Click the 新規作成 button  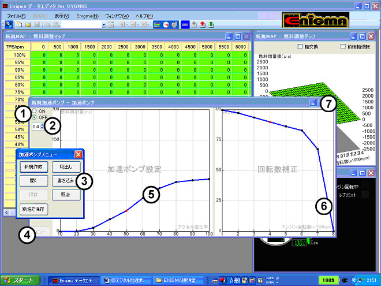pos(33,167)
